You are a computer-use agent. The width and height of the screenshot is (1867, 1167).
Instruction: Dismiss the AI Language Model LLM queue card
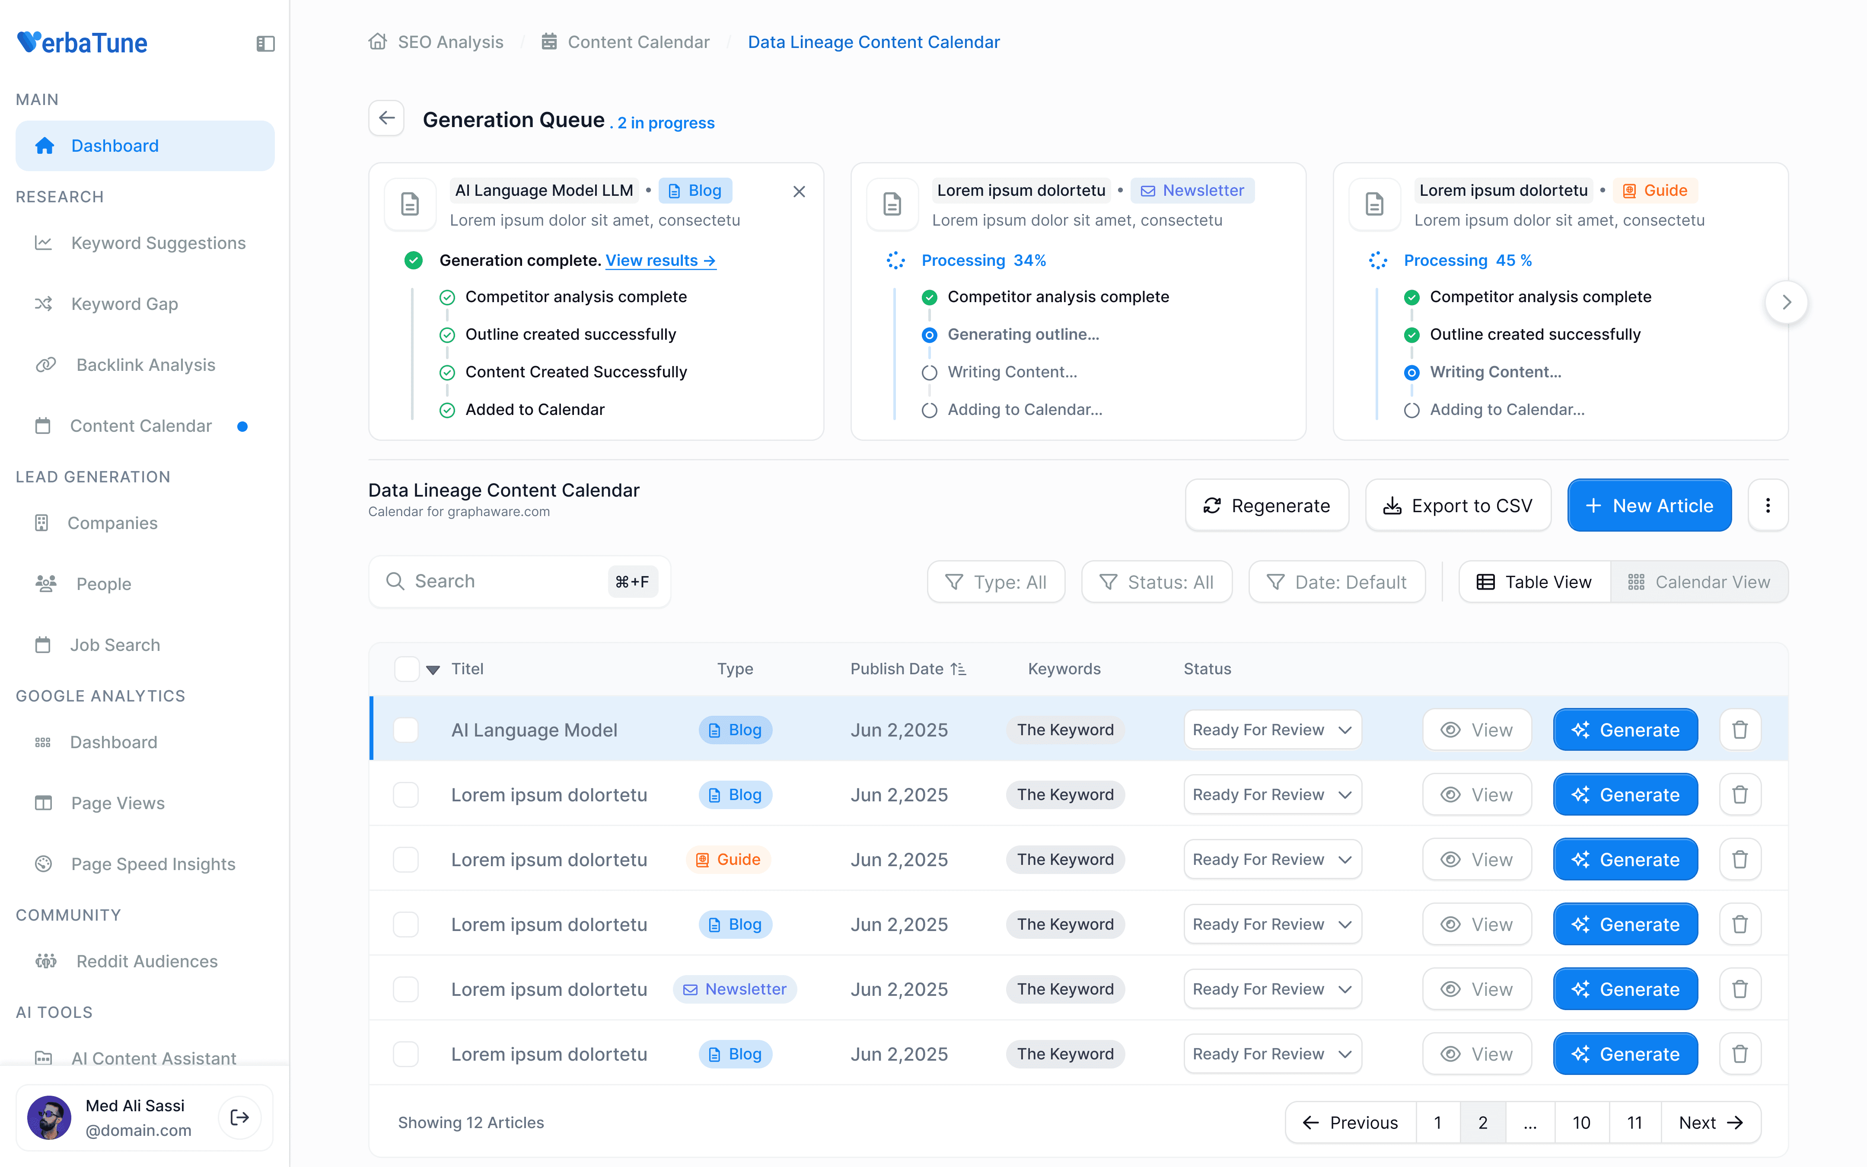coord(799,191)
